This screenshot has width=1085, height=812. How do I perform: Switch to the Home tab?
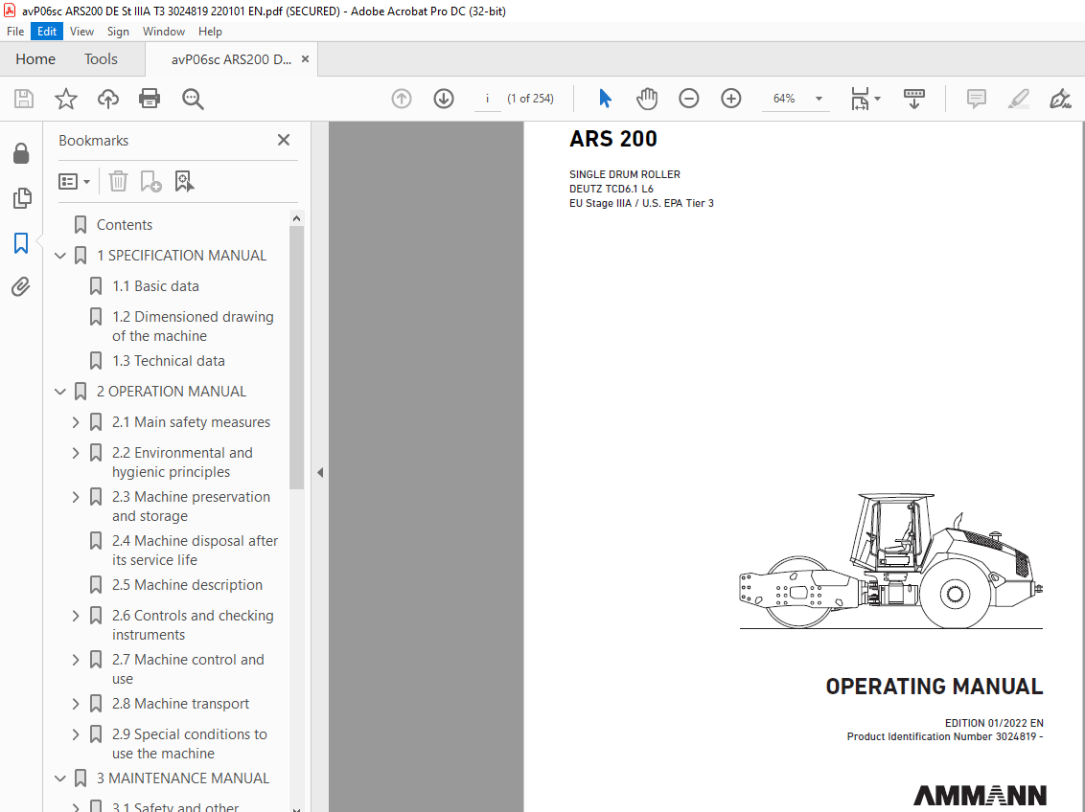pyautogui.click(x=35, y=59)
